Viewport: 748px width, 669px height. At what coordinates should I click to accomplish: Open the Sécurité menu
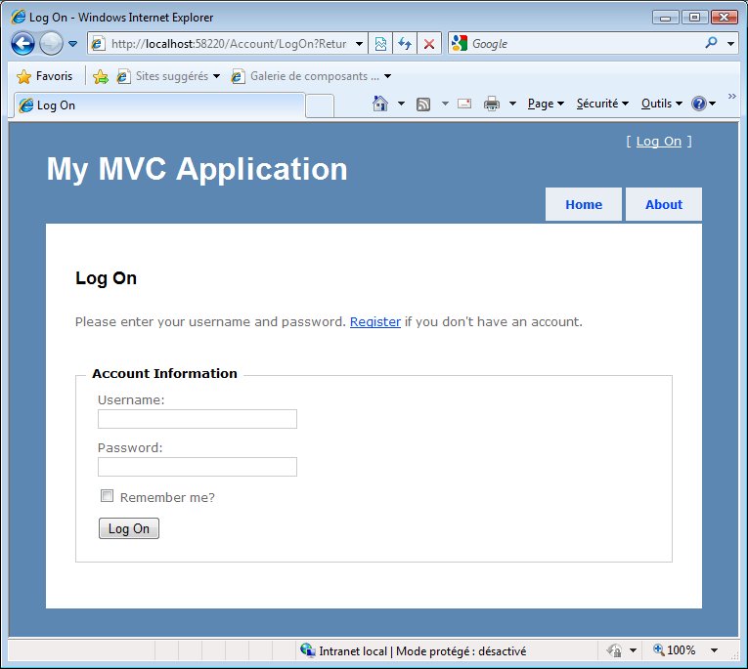601,104
